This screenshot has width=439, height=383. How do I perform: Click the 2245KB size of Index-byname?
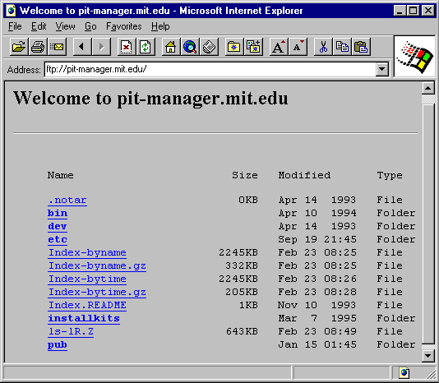[238, 253]
